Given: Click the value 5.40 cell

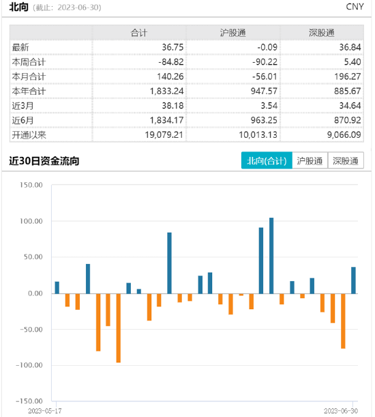Looking at the screenshot, I should pos(352,62).
